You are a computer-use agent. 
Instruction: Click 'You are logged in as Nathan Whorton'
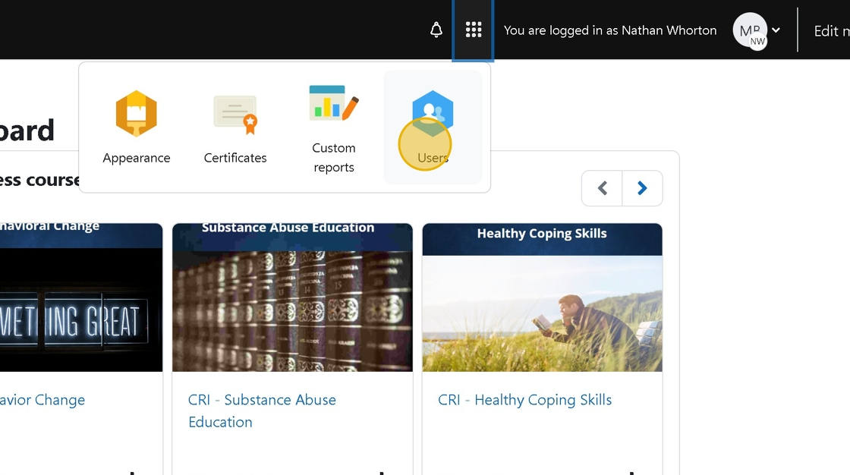[610, 30]
